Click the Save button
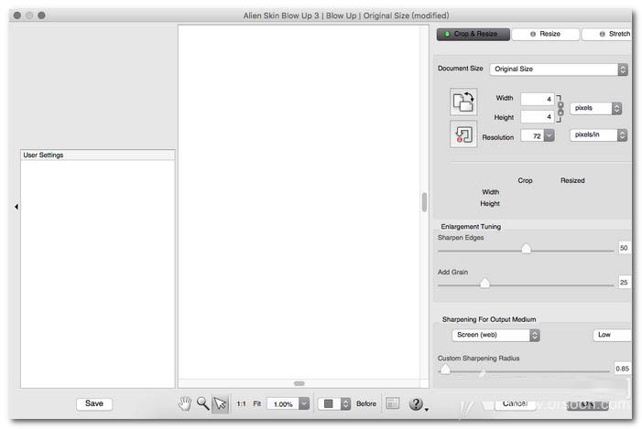Image resolution: width=642 pixels, height=429 pixels. (94, 403)
